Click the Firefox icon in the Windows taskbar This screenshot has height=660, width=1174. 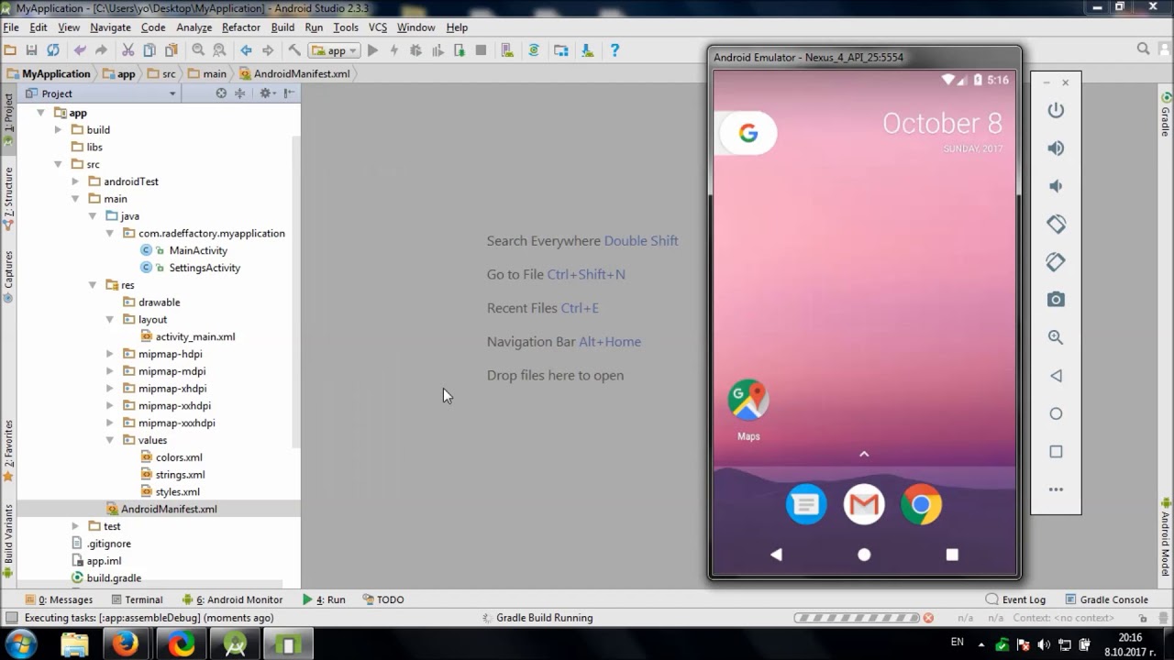126,644
